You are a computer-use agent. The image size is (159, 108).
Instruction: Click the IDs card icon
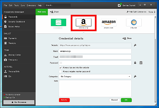5,76
